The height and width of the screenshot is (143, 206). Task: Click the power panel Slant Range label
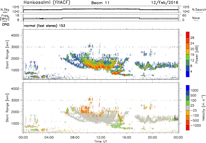coord(7,54)
